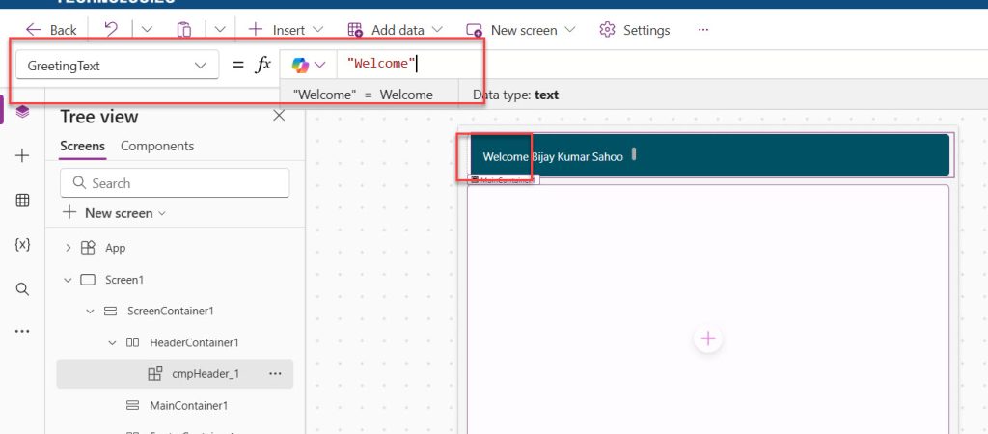Open the Insert menu

(286, 30)
